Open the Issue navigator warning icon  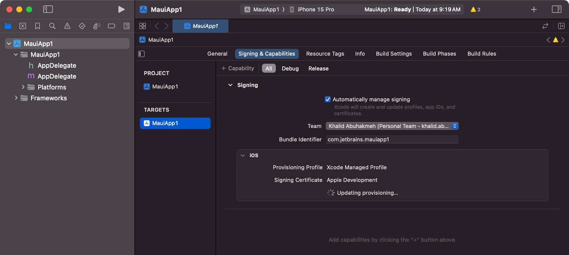tap(67, 26)
